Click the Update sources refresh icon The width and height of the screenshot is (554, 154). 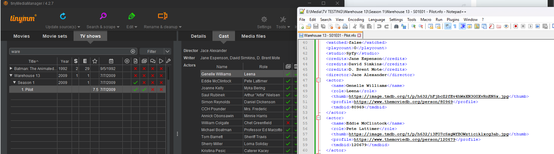click(x=63, y=16)
